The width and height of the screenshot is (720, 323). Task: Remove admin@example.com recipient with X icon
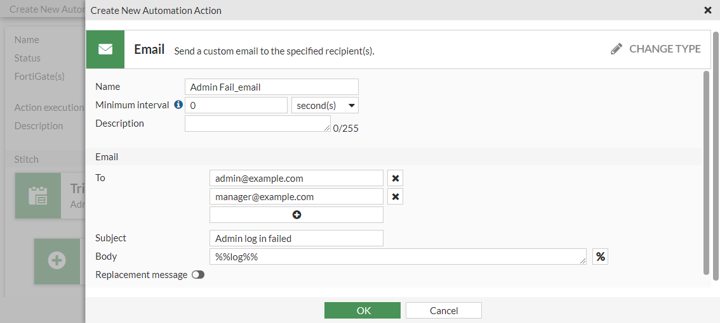pyautogui.click(x=395, y=179)
